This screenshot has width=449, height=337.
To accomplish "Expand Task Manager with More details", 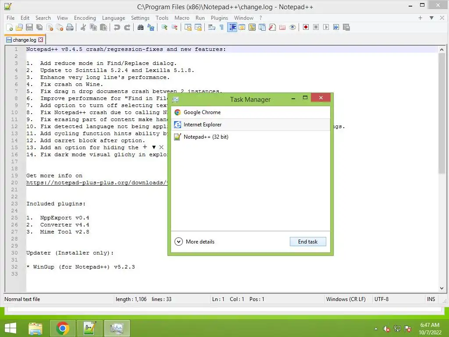I will click(x=195, y=242).
